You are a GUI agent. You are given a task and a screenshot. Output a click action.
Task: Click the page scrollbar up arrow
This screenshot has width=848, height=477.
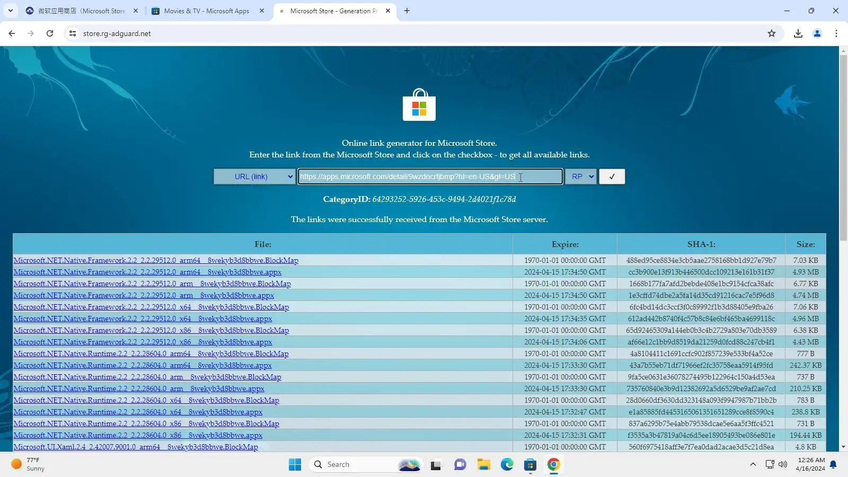pyautogui.click(x=843, y=50)
